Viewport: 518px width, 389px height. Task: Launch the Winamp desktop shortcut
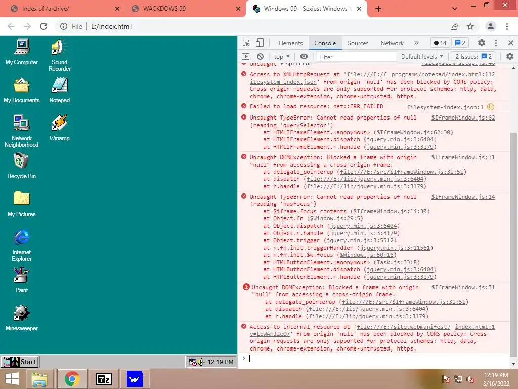coord(60,128)
